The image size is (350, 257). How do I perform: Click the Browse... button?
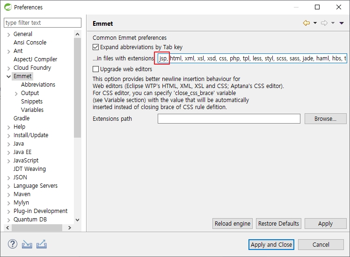(325, 118)
